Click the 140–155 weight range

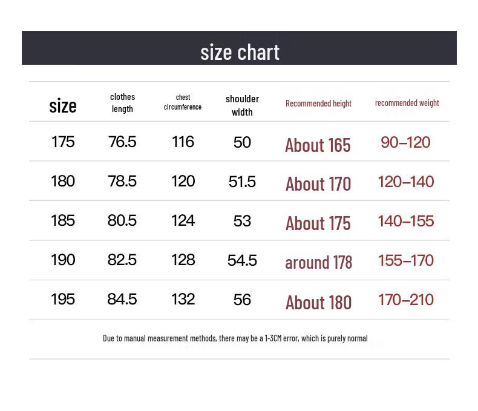[405, 221]
